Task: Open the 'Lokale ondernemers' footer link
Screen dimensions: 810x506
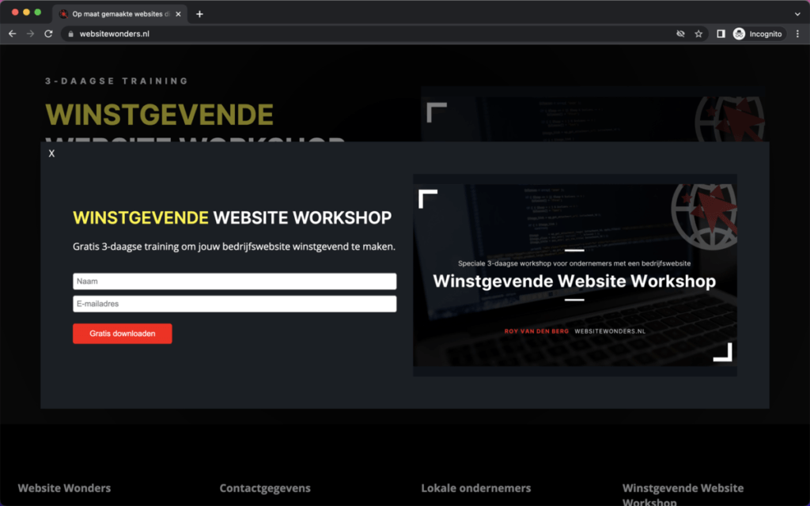Action: tap(475, 488)
